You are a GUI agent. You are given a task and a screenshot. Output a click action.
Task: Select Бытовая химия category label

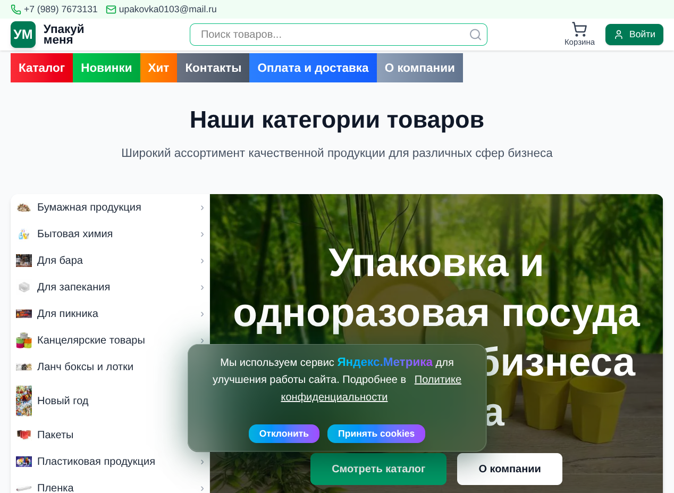coord(75,234)
